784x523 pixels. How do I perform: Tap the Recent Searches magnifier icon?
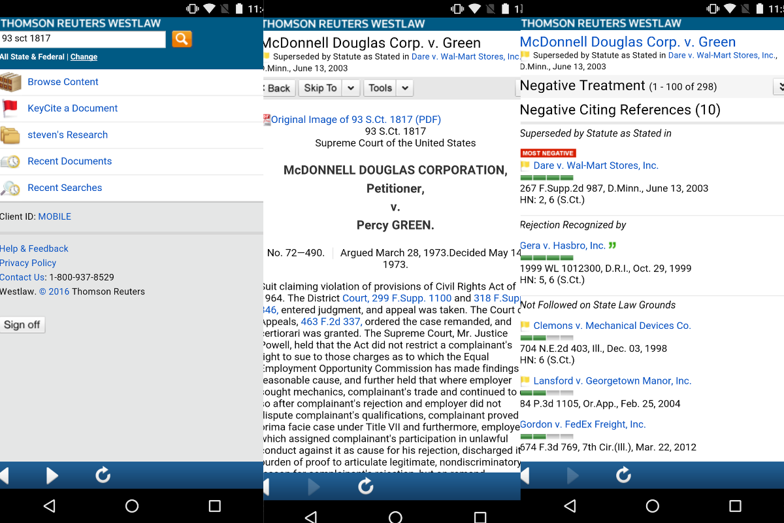pos(10,188)
